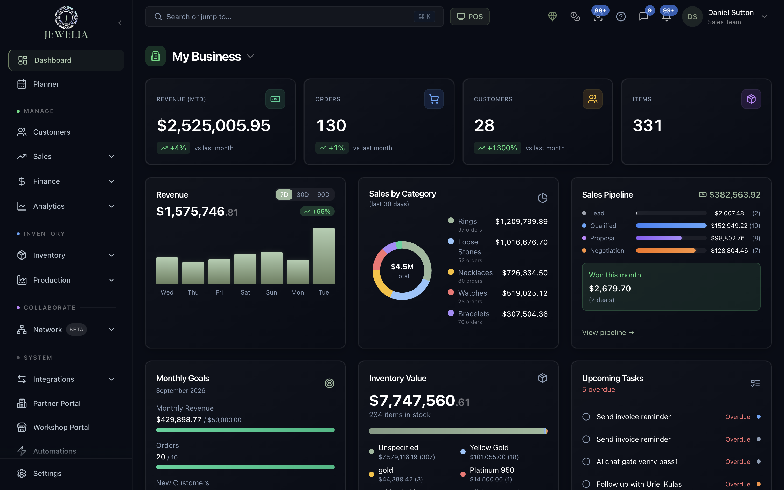Mark AI chat gate verify pass1 complete
The image size is (784, 490).
click(x=586, y=461)
